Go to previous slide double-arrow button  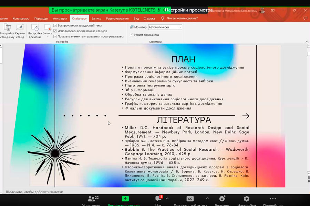pyautogui.click(x=309, y=178)
